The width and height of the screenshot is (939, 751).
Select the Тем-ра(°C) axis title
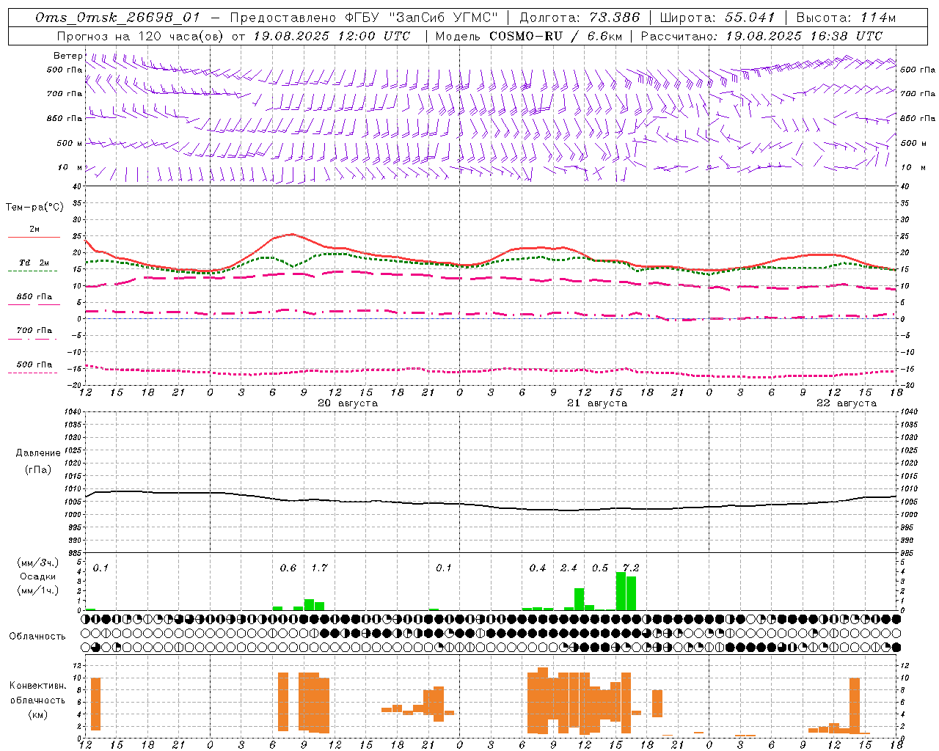pos(34,208)
